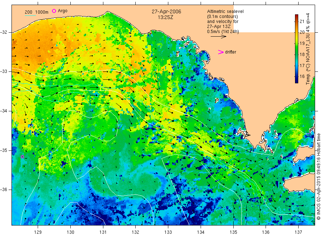The width and height of the screenshot is (323, 237).
Task: Click the 136 longitude axis label
Action: click(x=266, y=232)
